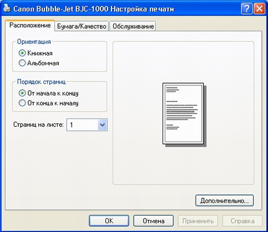Click the Ориентация group label

(34, 42)
